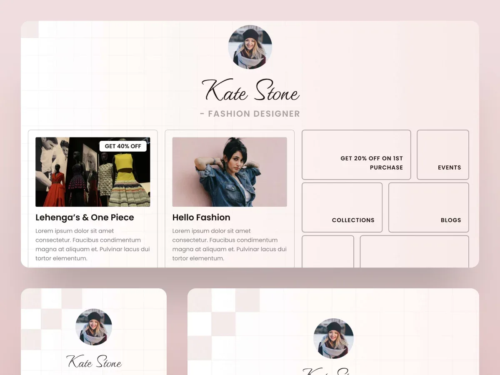Click the avatar in the bottom-right card
Viewport: 500px width, 375px height.
(333, 339)
